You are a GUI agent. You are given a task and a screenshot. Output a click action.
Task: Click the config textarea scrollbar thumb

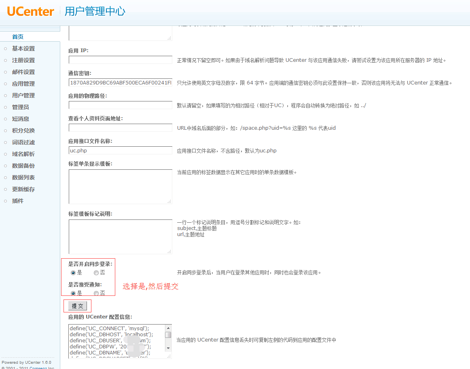tap(168, 335)
